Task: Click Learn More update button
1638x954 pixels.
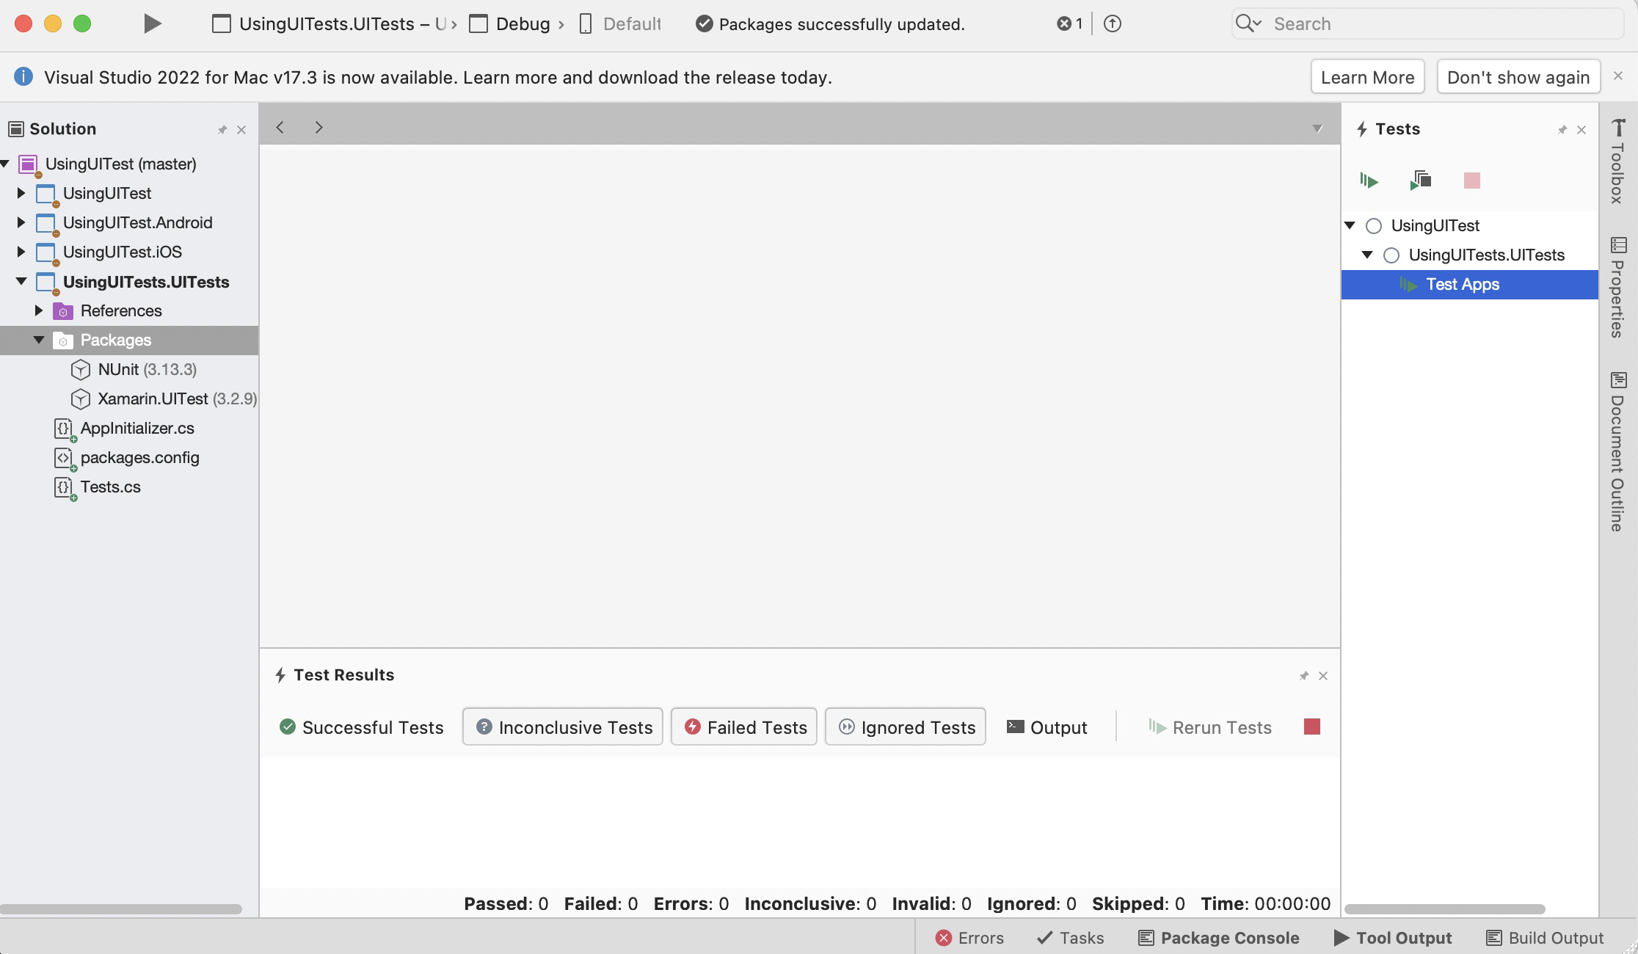Action: (x=1366, y=77)
